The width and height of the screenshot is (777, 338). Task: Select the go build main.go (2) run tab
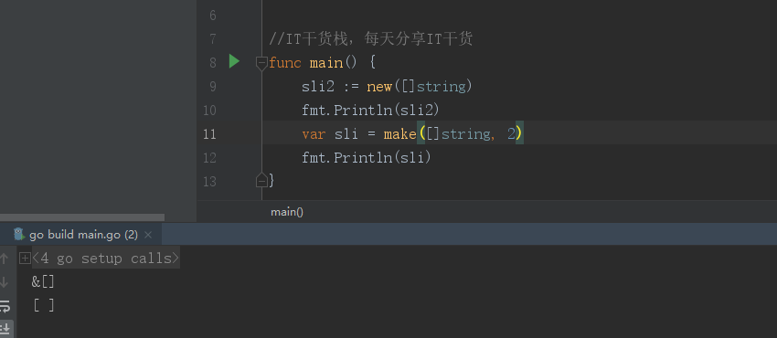(80, 235)
